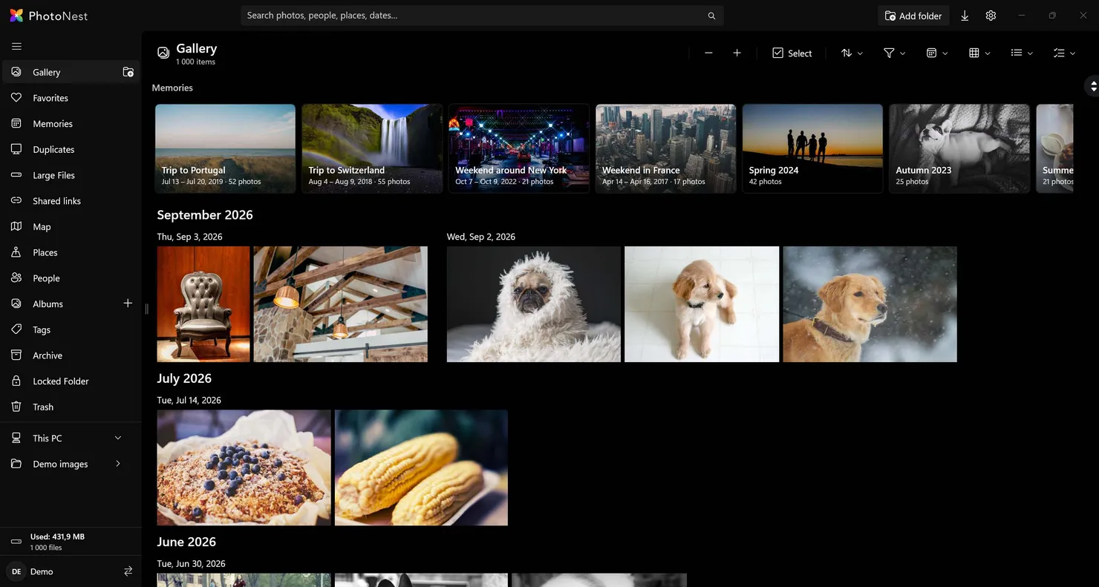Click the Trash bin icon
Viewport: 1099px width, 587px height.
coord(16,407)
